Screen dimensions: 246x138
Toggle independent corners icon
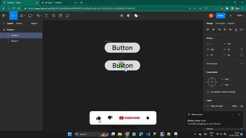click(242, 55)
